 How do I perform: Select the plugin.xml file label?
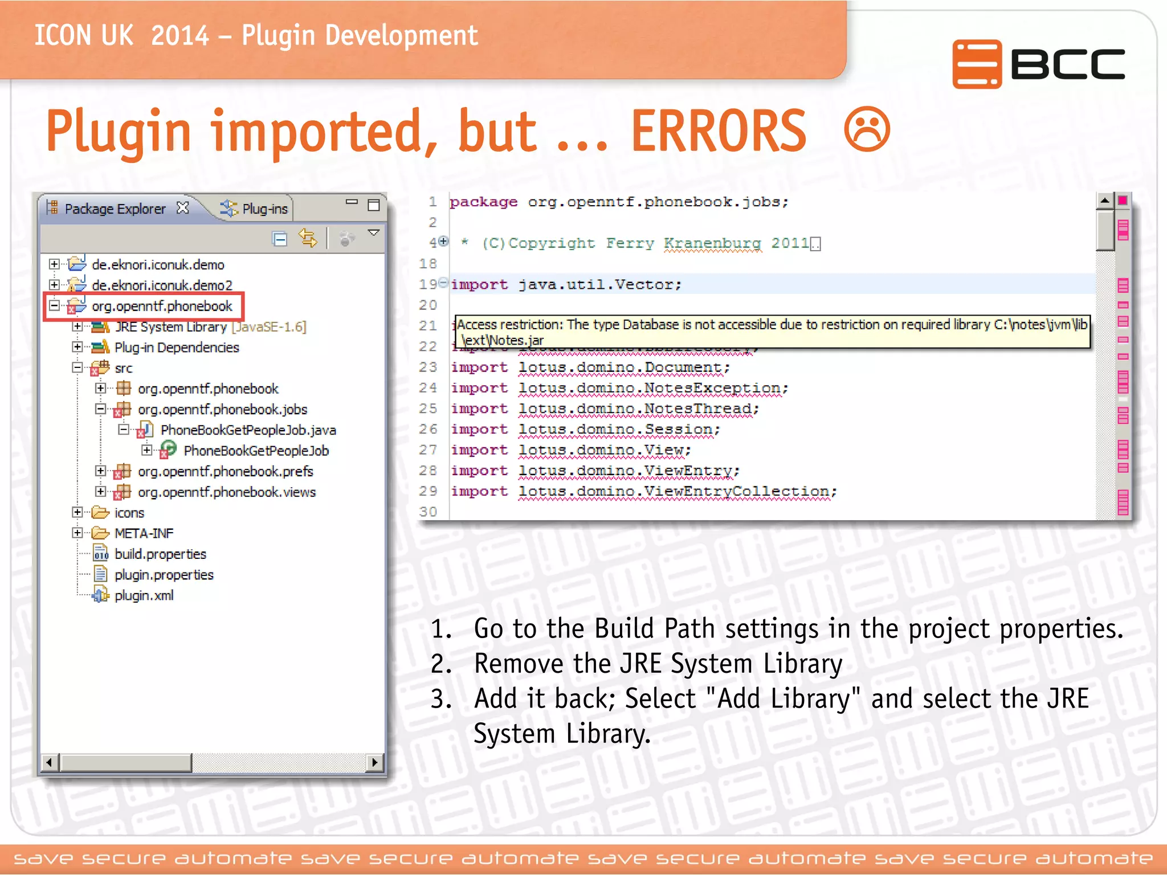[144, 595]
